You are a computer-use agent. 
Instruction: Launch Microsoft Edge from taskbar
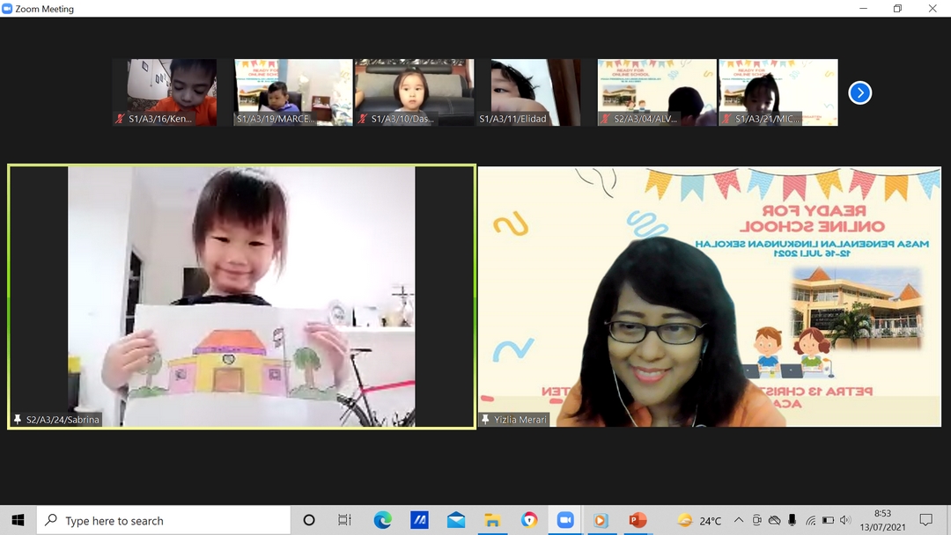[382, 520]
